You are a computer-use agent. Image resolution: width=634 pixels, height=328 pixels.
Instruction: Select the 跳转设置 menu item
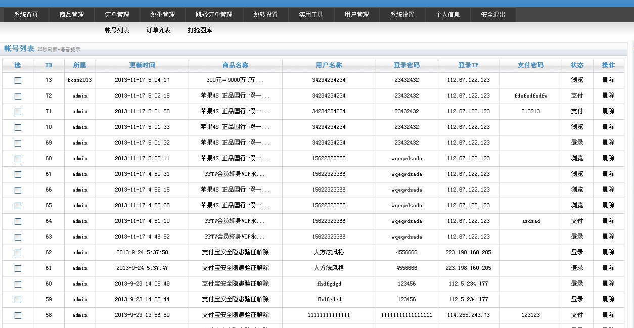tap(265, 15)
